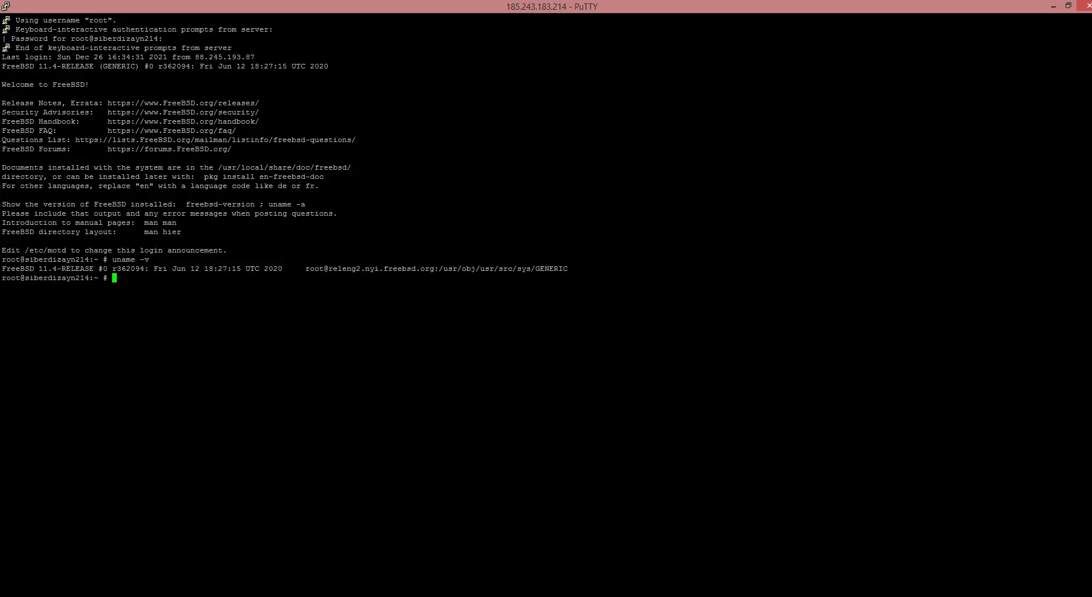This screenshot has height=597, width=1092.
Task: Click the FreeBSD Release Notes URL
Action: coord(183,104)
